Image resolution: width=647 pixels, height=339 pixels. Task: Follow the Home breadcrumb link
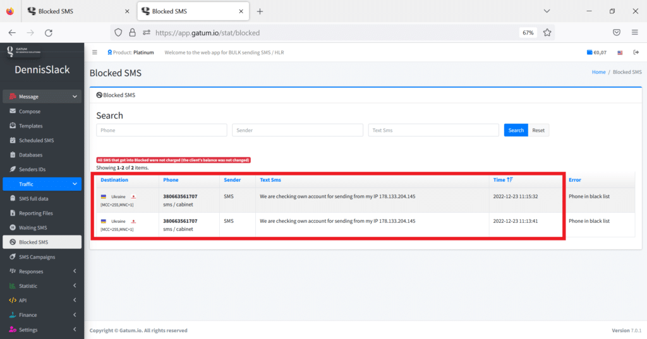coord(598,72)
